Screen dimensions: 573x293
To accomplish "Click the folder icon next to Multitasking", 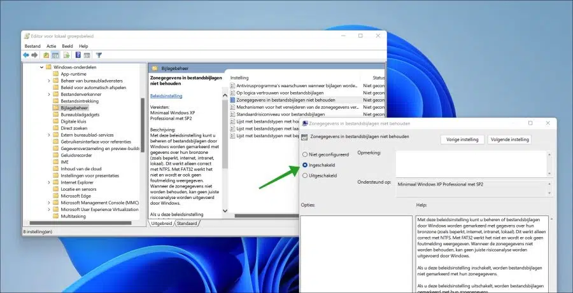I will click(55, 216).
